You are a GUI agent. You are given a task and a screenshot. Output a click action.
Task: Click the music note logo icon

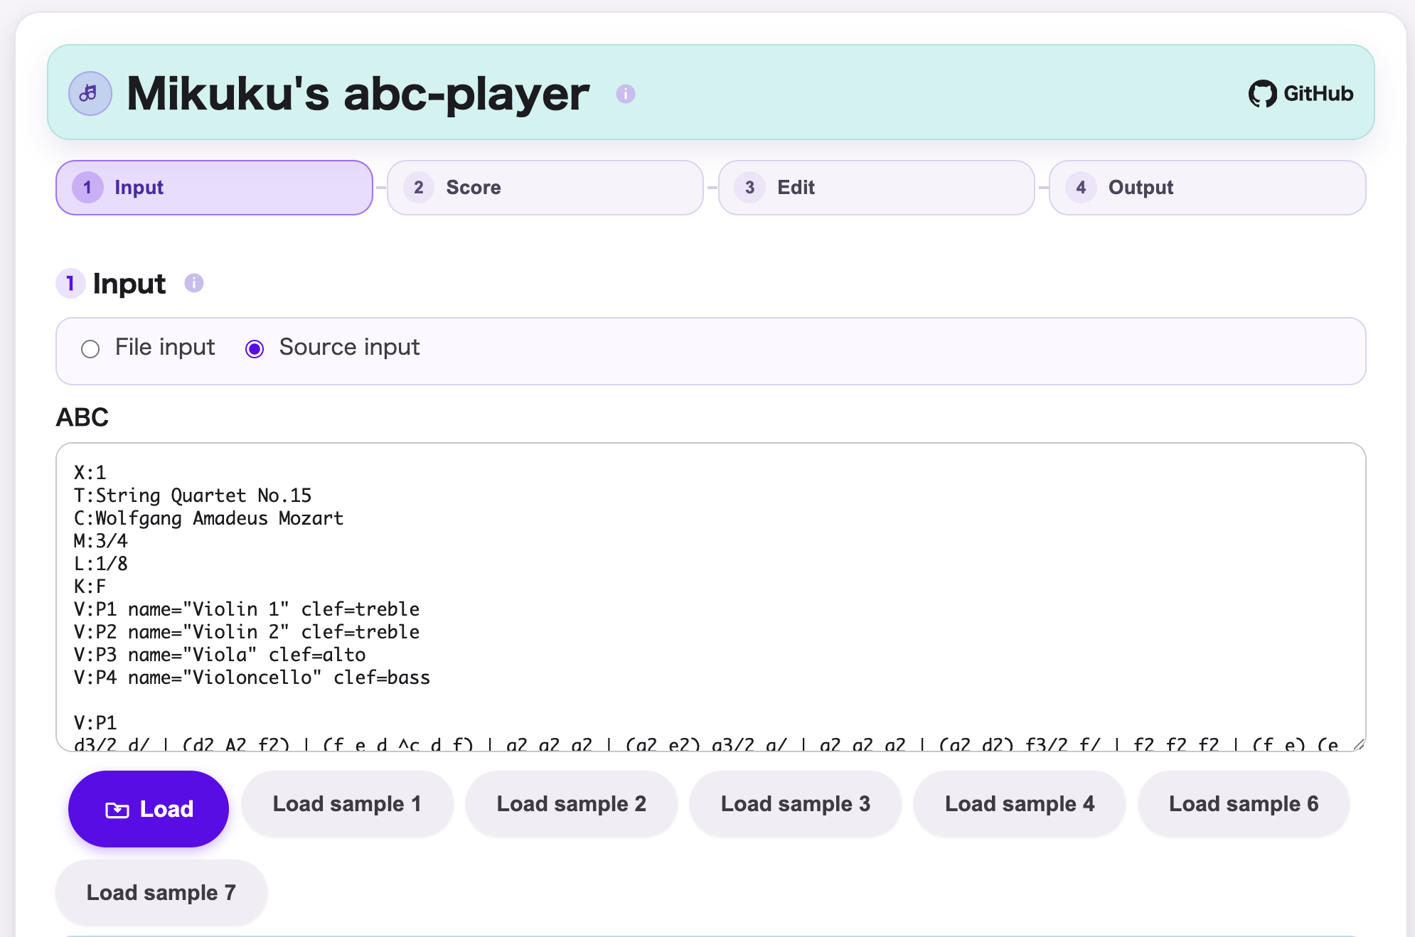coord(90,92)
